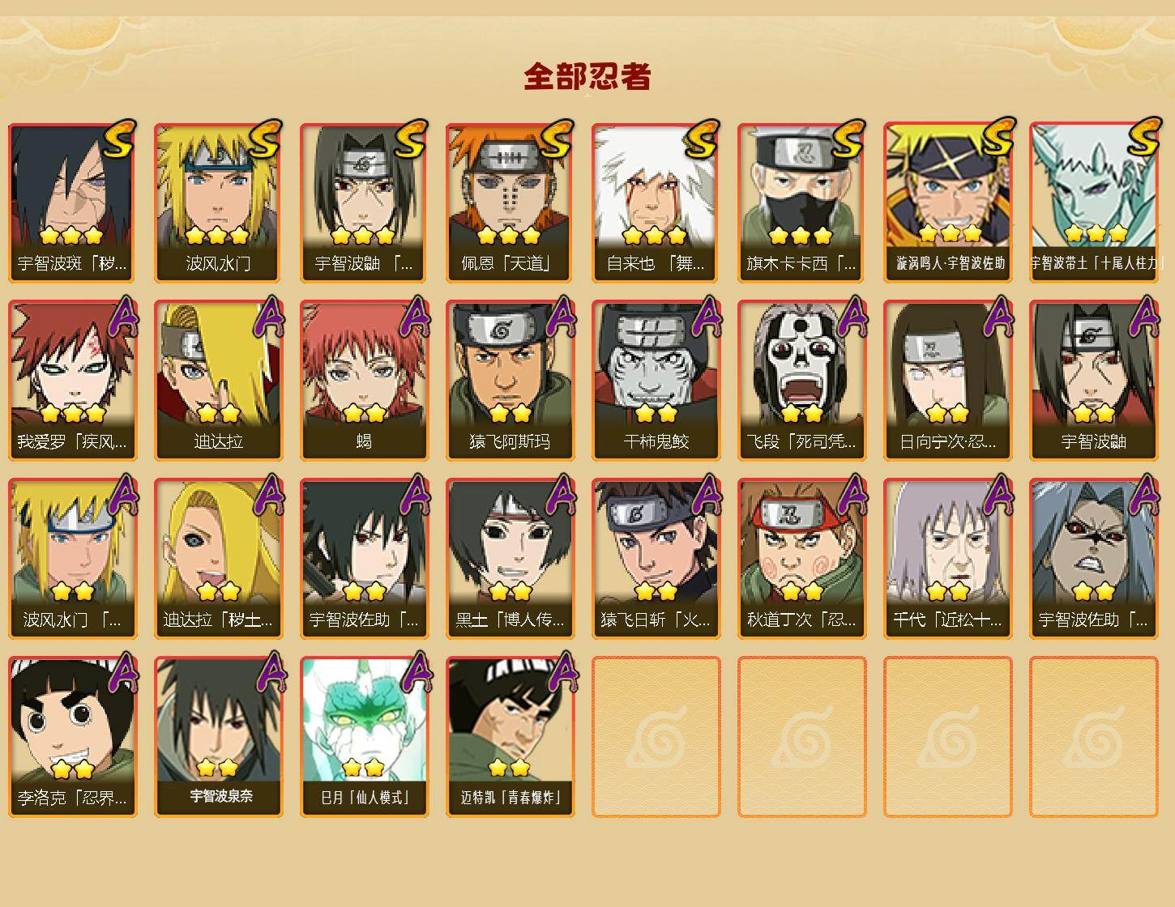The width and height of the screenshot is (1175, 907).
Task: Select the 巳月「仙人模式」 card
Action: (364, 737)
